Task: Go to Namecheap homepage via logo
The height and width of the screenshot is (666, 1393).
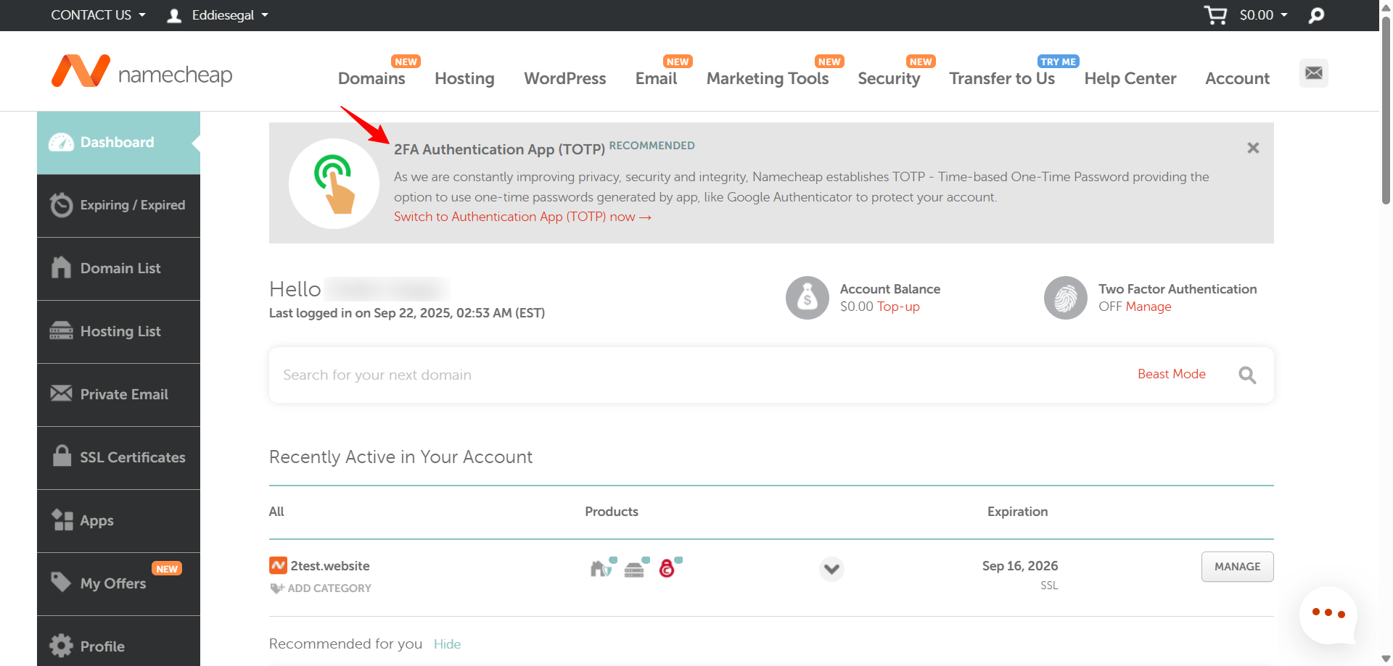Action: pyautogui.click(x=142, y=72)
